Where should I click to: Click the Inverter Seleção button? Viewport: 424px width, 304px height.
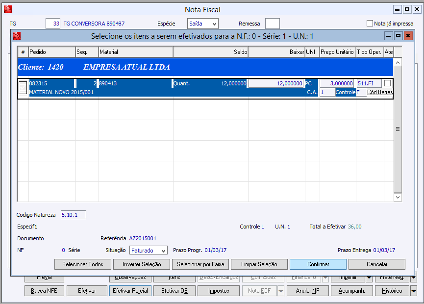(142, 264)
